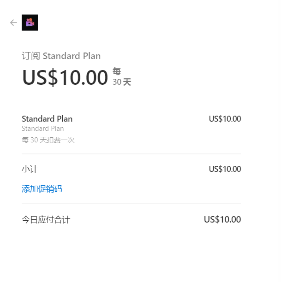Click the 30 天 text beside the large price
The height and width of the screenshot is (282, 281).
click(x=122, y=82)
